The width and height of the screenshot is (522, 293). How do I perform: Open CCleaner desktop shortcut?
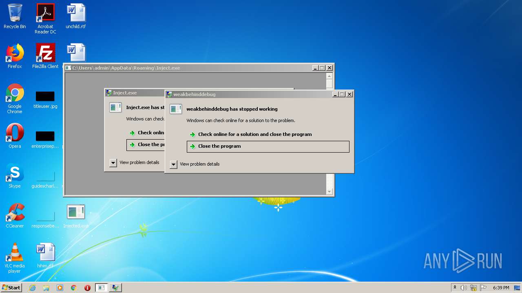(x=15, y=216)
